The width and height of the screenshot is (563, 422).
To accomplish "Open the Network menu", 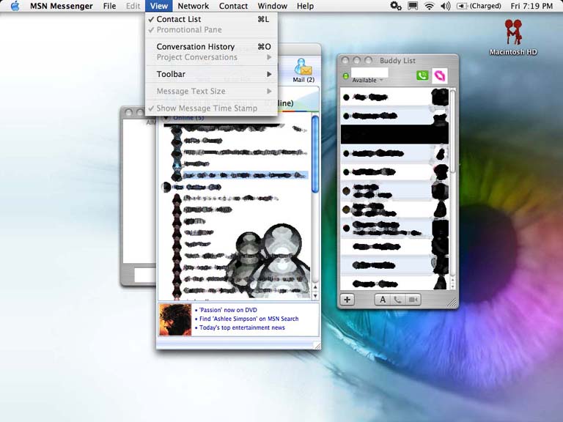I will pos(194,6).
